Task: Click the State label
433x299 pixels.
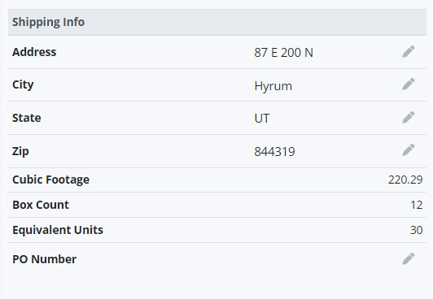Action: tap(27, 118)
